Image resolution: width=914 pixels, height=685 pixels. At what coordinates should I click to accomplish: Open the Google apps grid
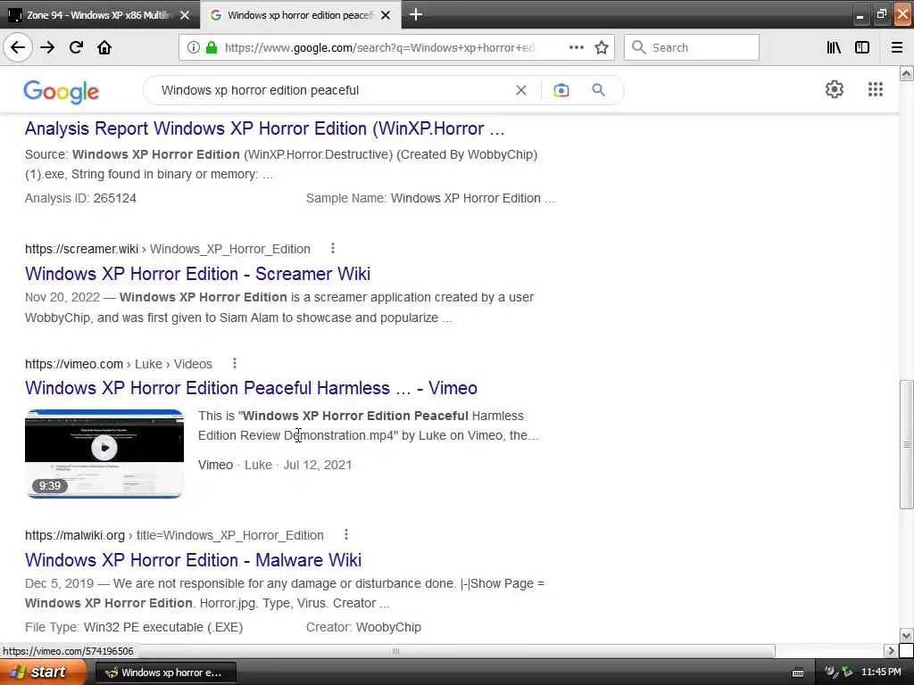point(875,89)
